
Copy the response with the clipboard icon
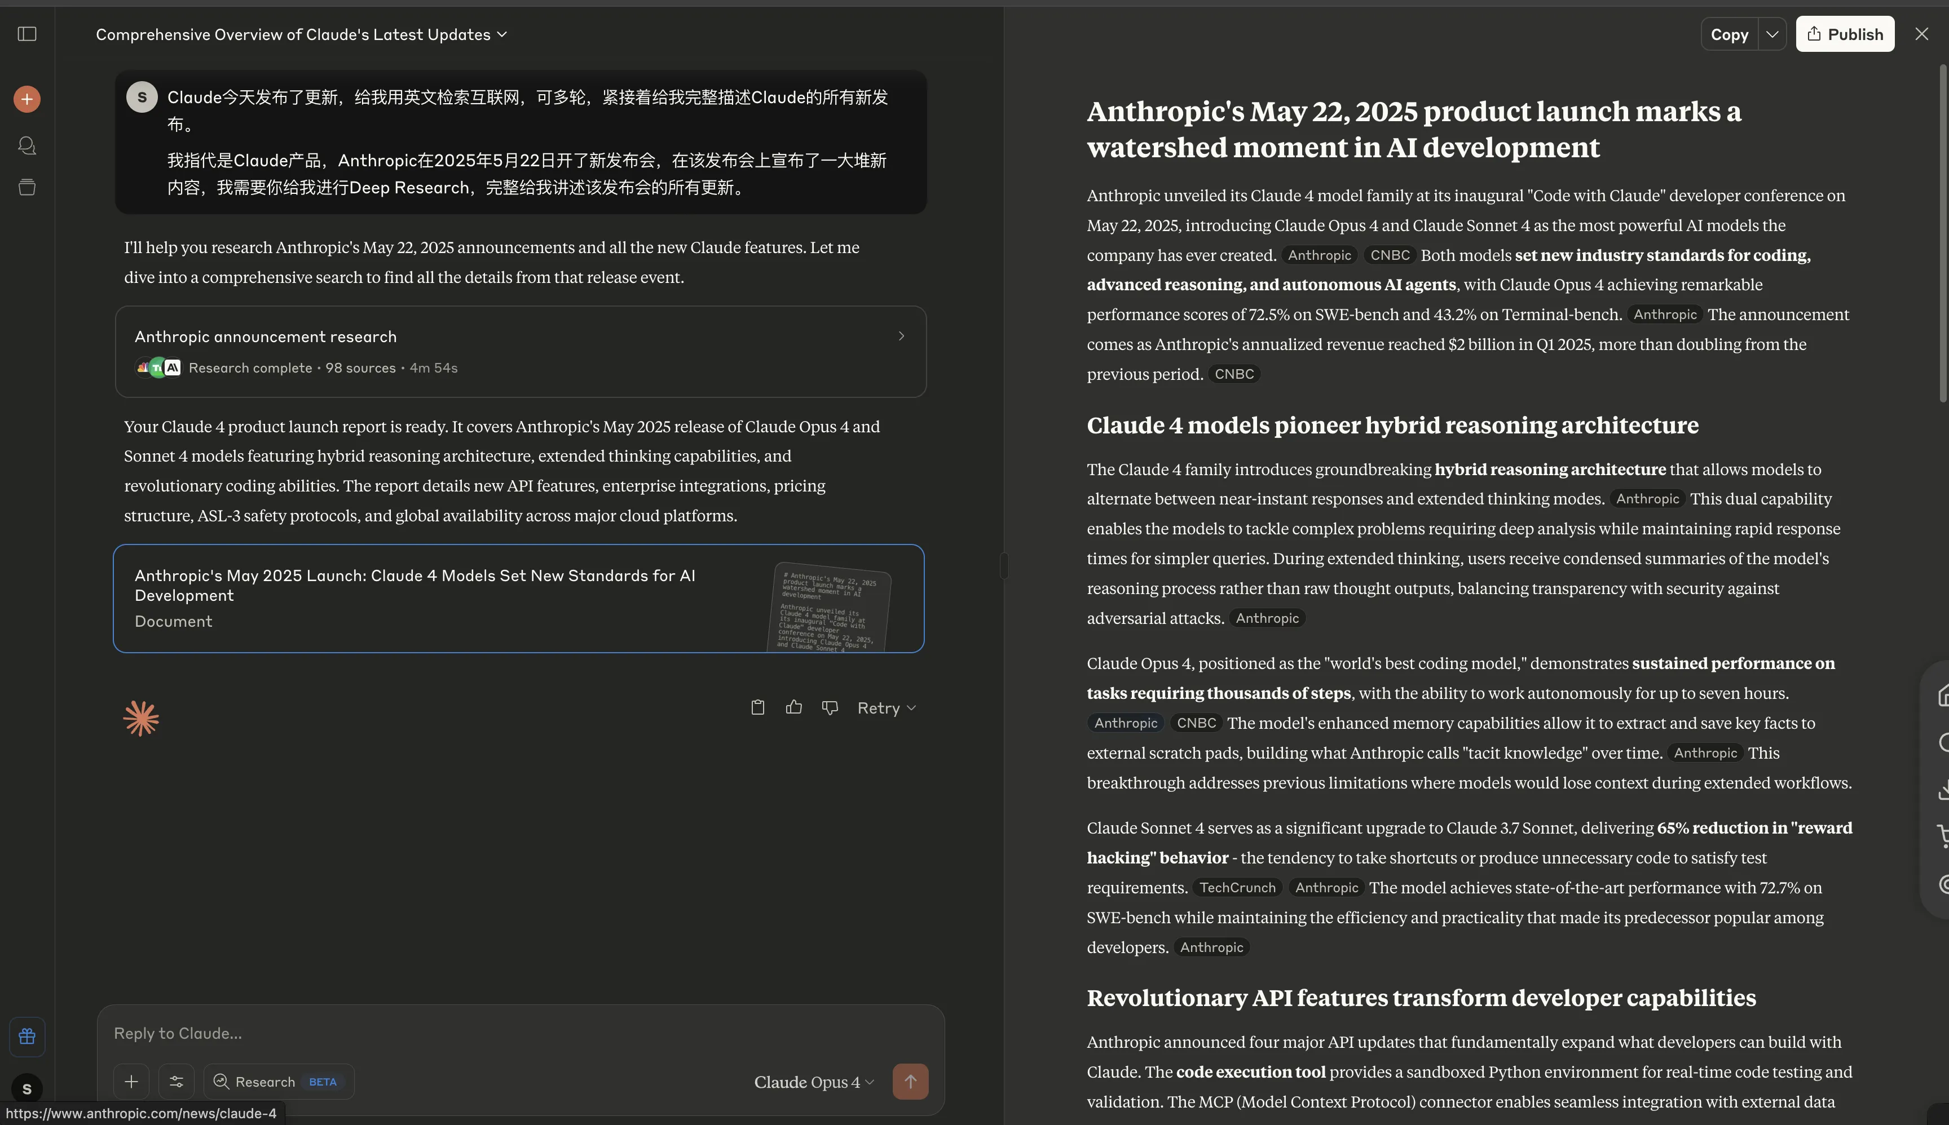757,707
